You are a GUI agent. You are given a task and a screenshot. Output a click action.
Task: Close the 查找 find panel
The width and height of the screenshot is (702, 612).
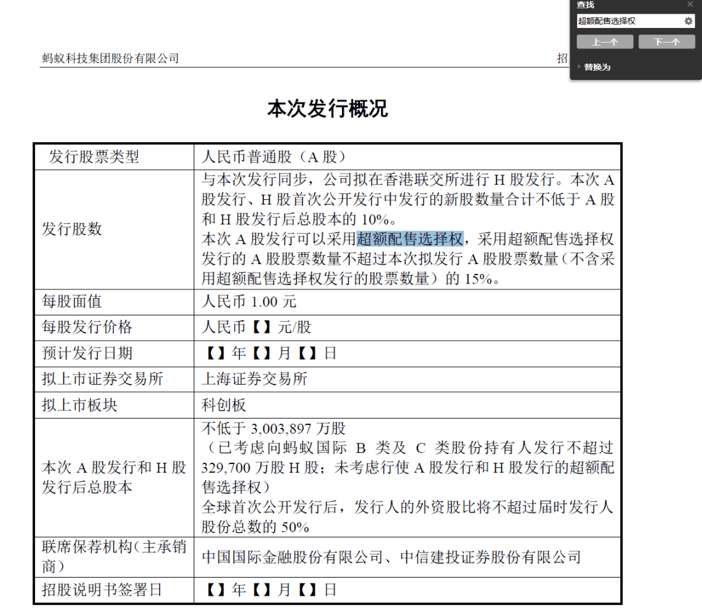pyautogui.click(x=690, y=5)
